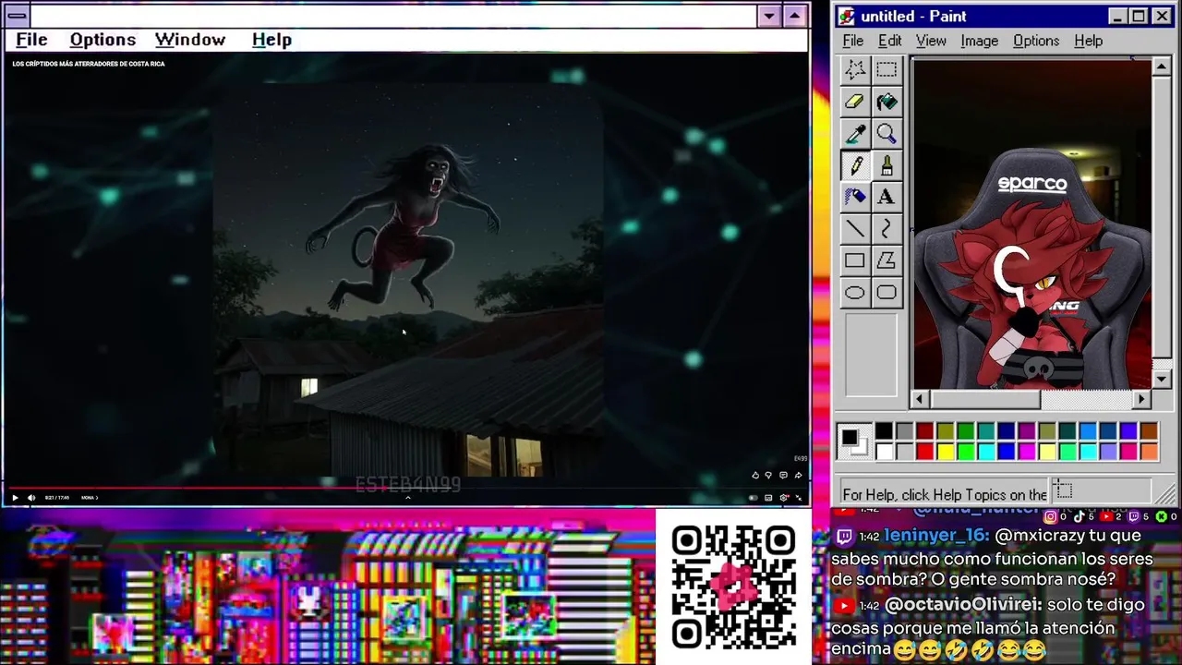
Task: Click the video title LOS CRÍPTIDOS MÁS ATERRADORES
Action: point(89,64)
